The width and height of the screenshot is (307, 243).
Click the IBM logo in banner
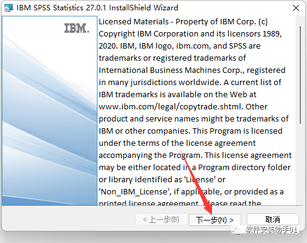click(x=77, y=28)
